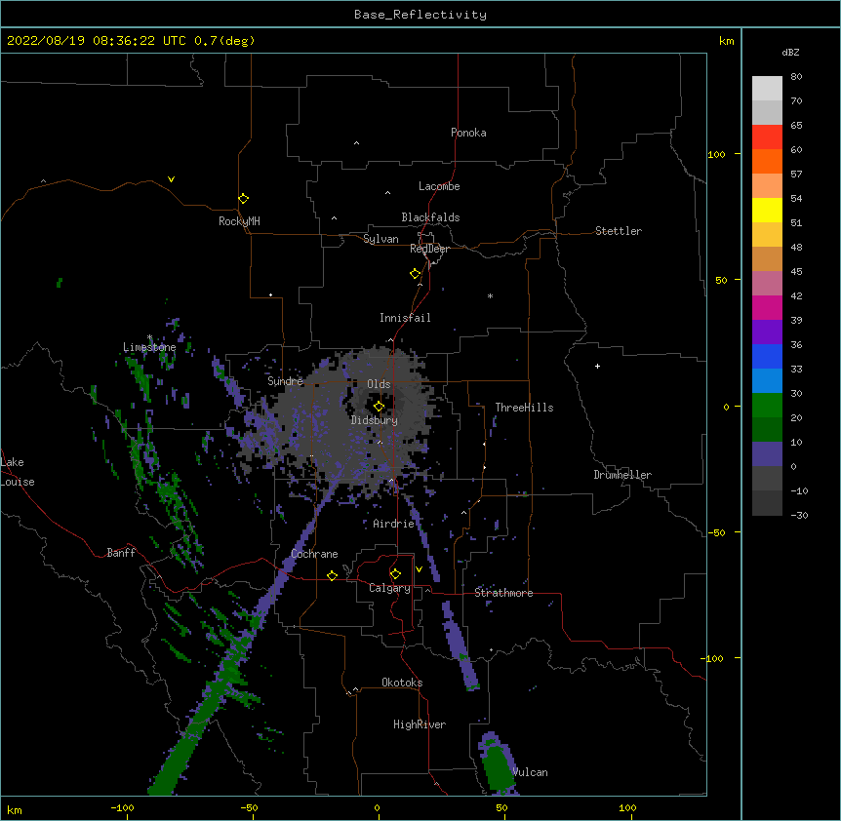
Task: Click the yellow diamond marker near Cochrane
Action: pyautogui.click(x=332, y=575)
